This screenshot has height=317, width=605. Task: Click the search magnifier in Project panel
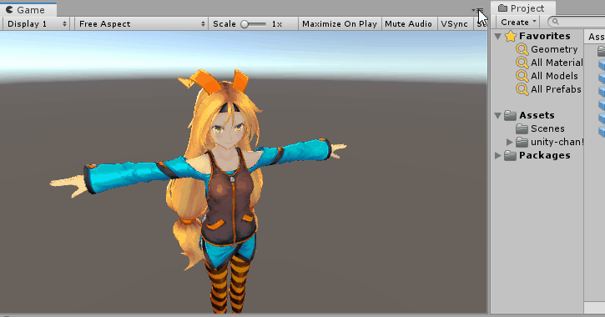click(556, 22)
